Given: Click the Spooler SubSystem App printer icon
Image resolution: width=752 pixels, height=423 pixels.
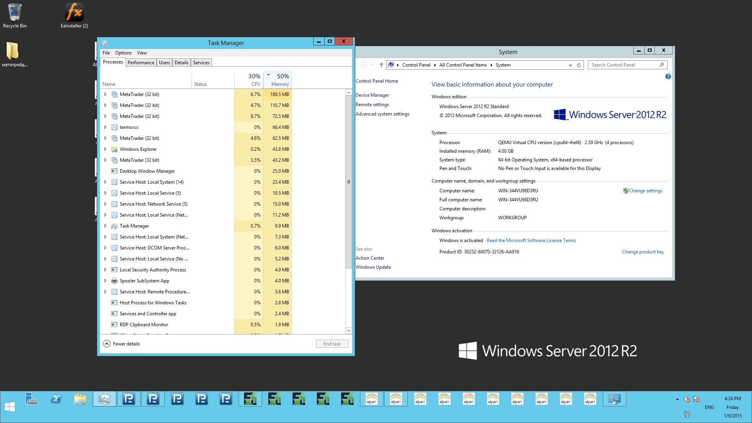Looking at the screenshot, I should (x=114, y=281).
